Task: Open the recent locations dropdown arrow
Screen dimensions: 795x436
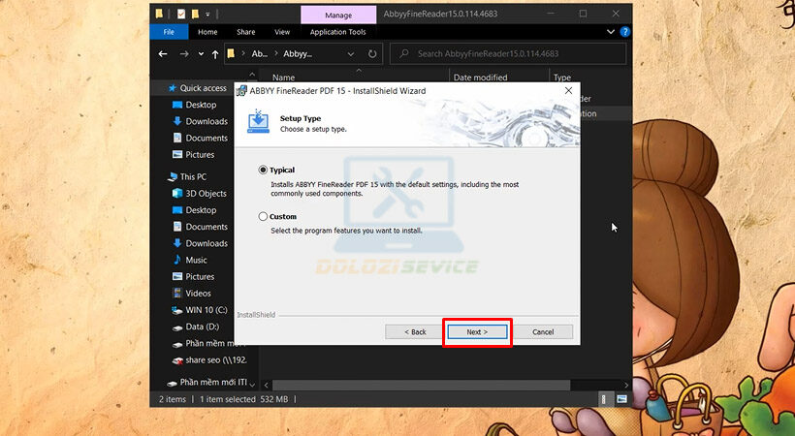Action: click(200, 54)
